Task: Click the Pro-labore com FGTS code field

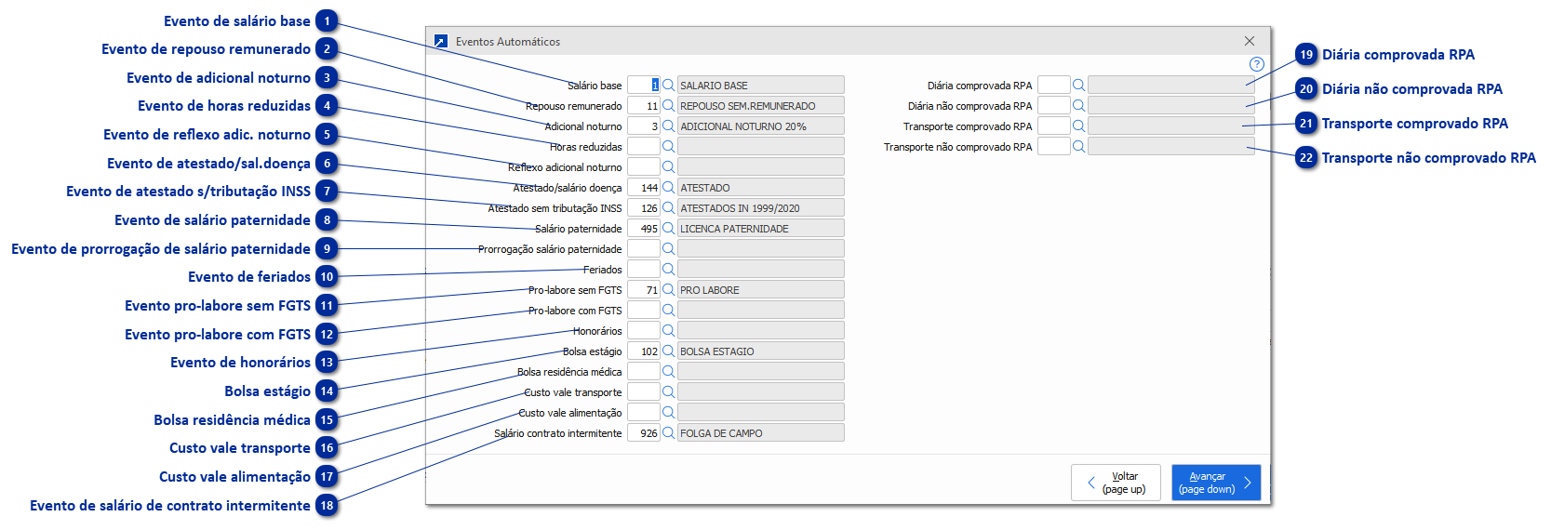Action: click(644, 310)
